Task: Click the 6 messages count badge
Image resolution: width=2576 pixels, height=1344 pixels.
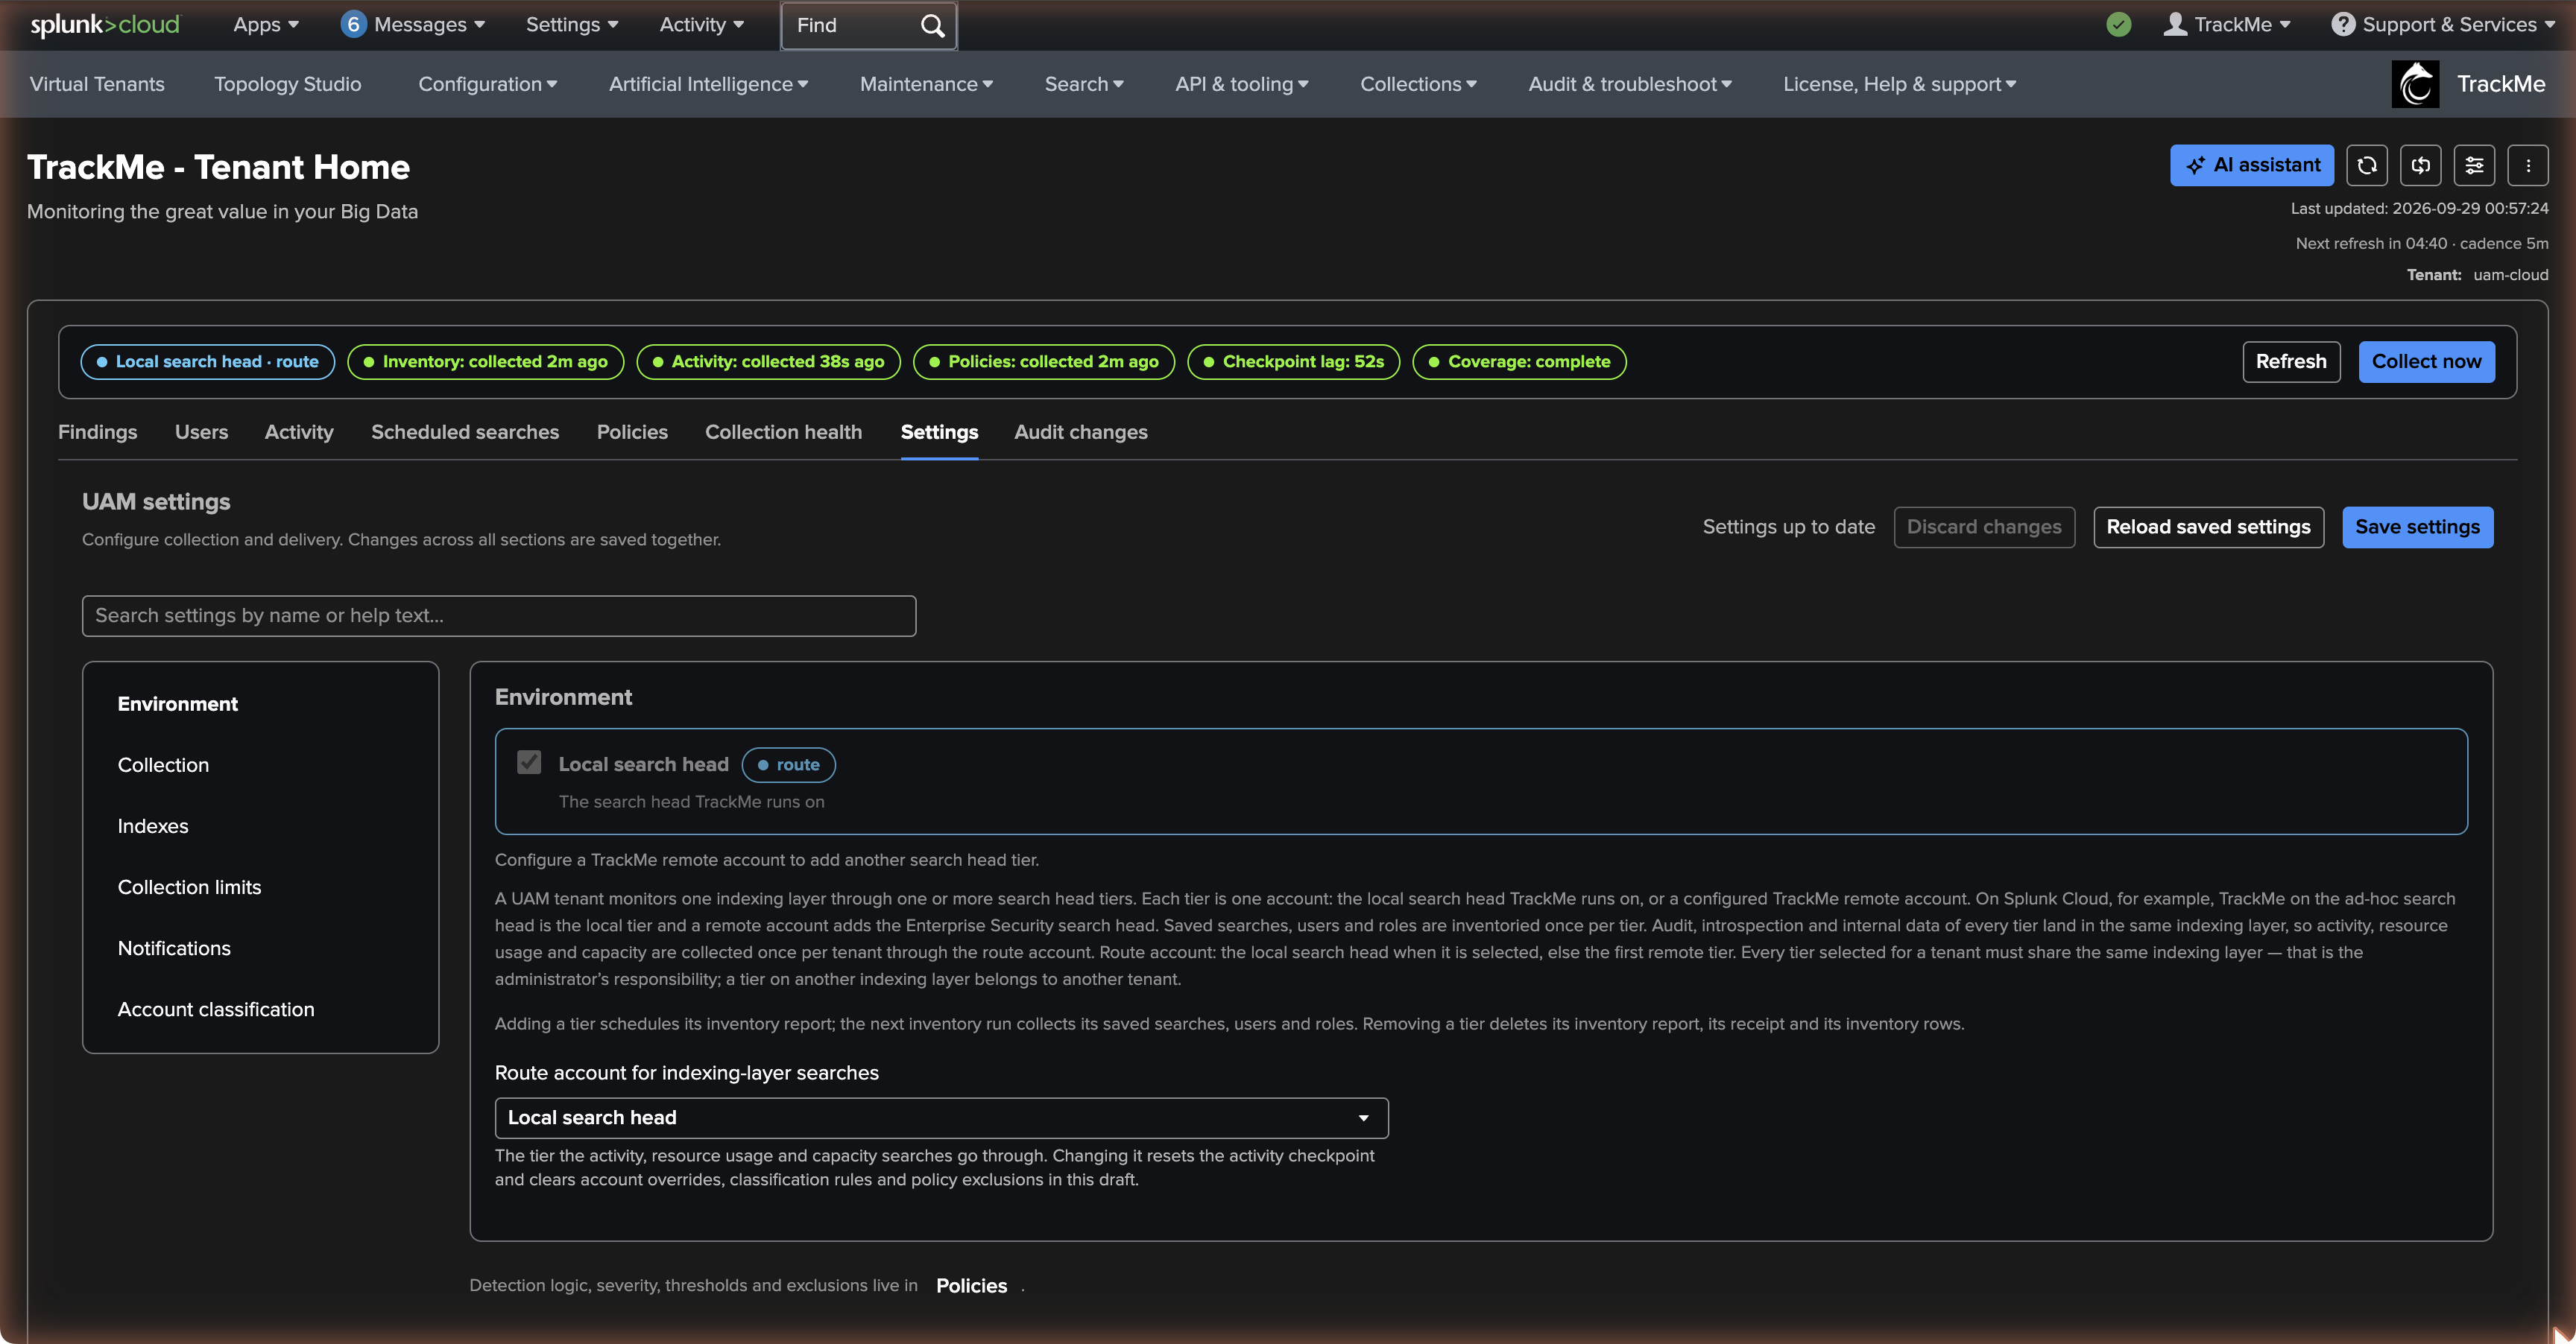Action: click(x=353, y=25)
